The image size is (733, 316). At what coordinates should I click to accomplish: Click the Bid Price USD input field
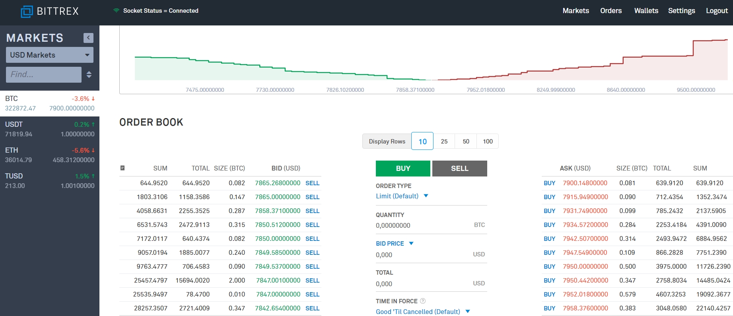pyautogui.click(x=431, y=255)
